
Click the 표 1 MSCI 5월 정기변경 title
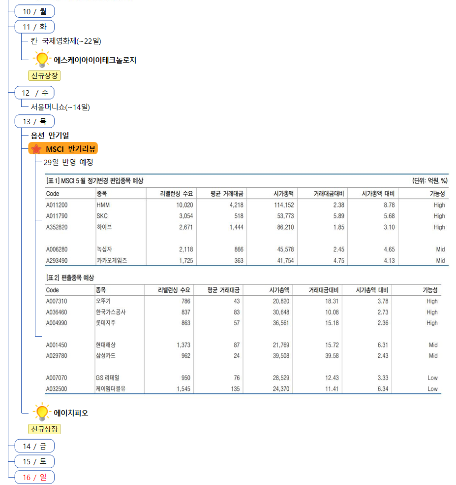(x=94, y=180)
